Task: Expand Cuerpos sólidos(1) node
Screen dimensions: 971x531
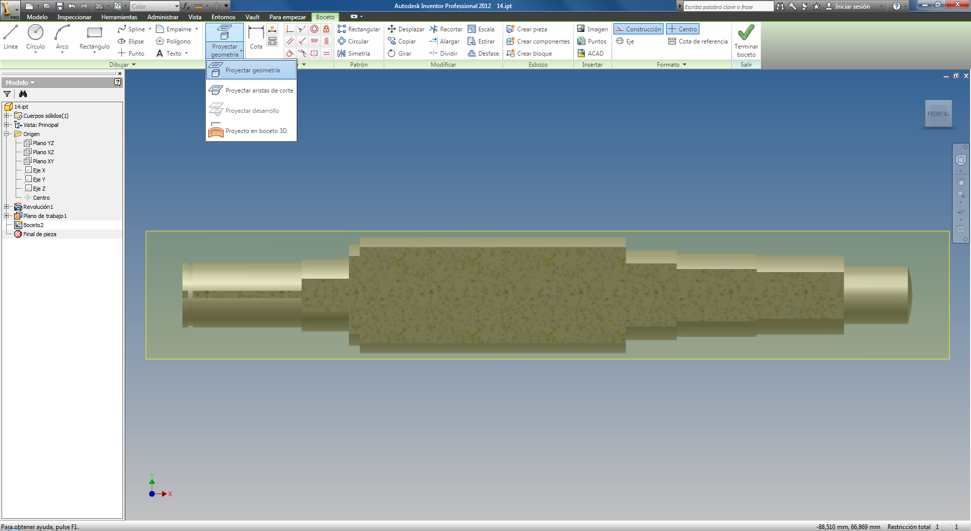Action: (7, 116)
